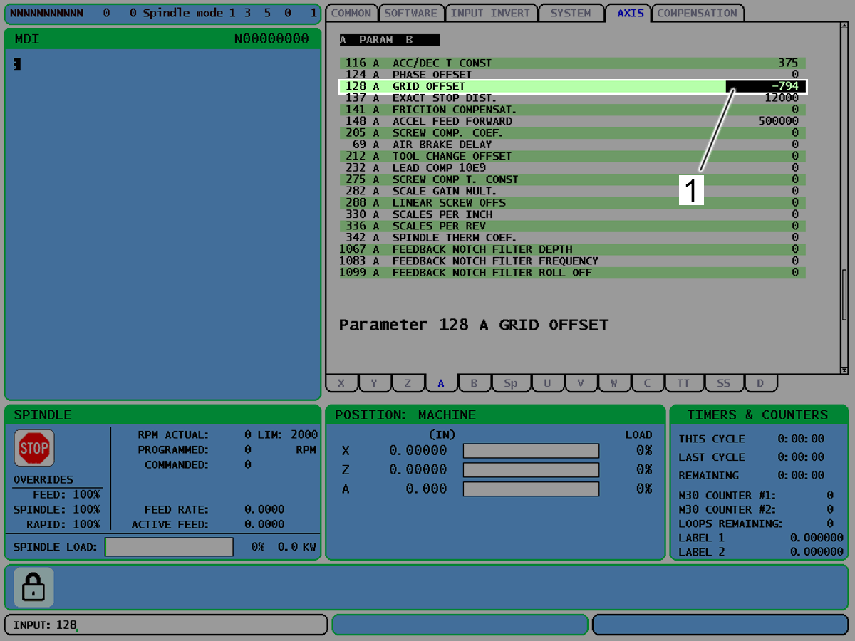The height and width of the screenshot is (641, 855).
Task: Select parameter 1083 FEEDBACK NOTCH FILTER FREQUENCY
Action: click(x=572, y=261)
